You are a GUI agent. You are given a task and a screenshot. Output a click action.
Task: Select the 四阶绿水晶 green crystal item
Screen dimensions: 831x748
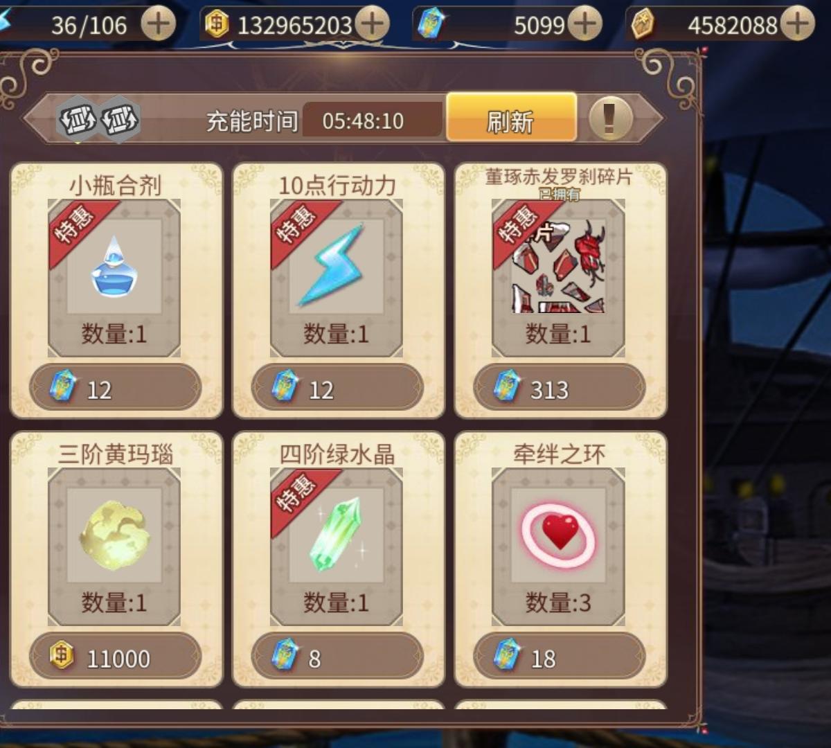pyautogui.click(x=337, y=546)
